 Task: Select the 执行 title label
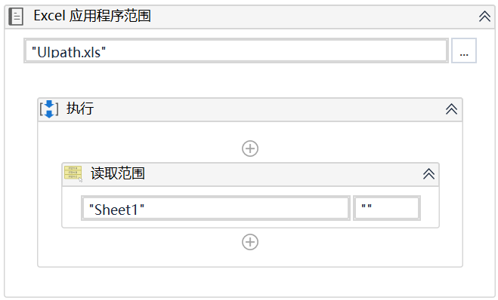79,109
